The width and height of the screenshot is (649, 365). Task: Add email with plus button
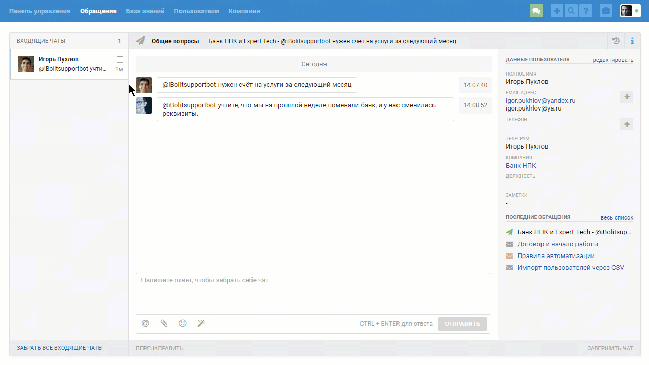point(627,97)
